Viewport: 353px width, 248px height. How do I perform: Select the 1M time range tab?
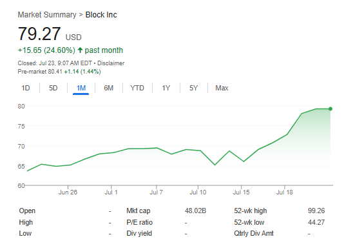81,88
